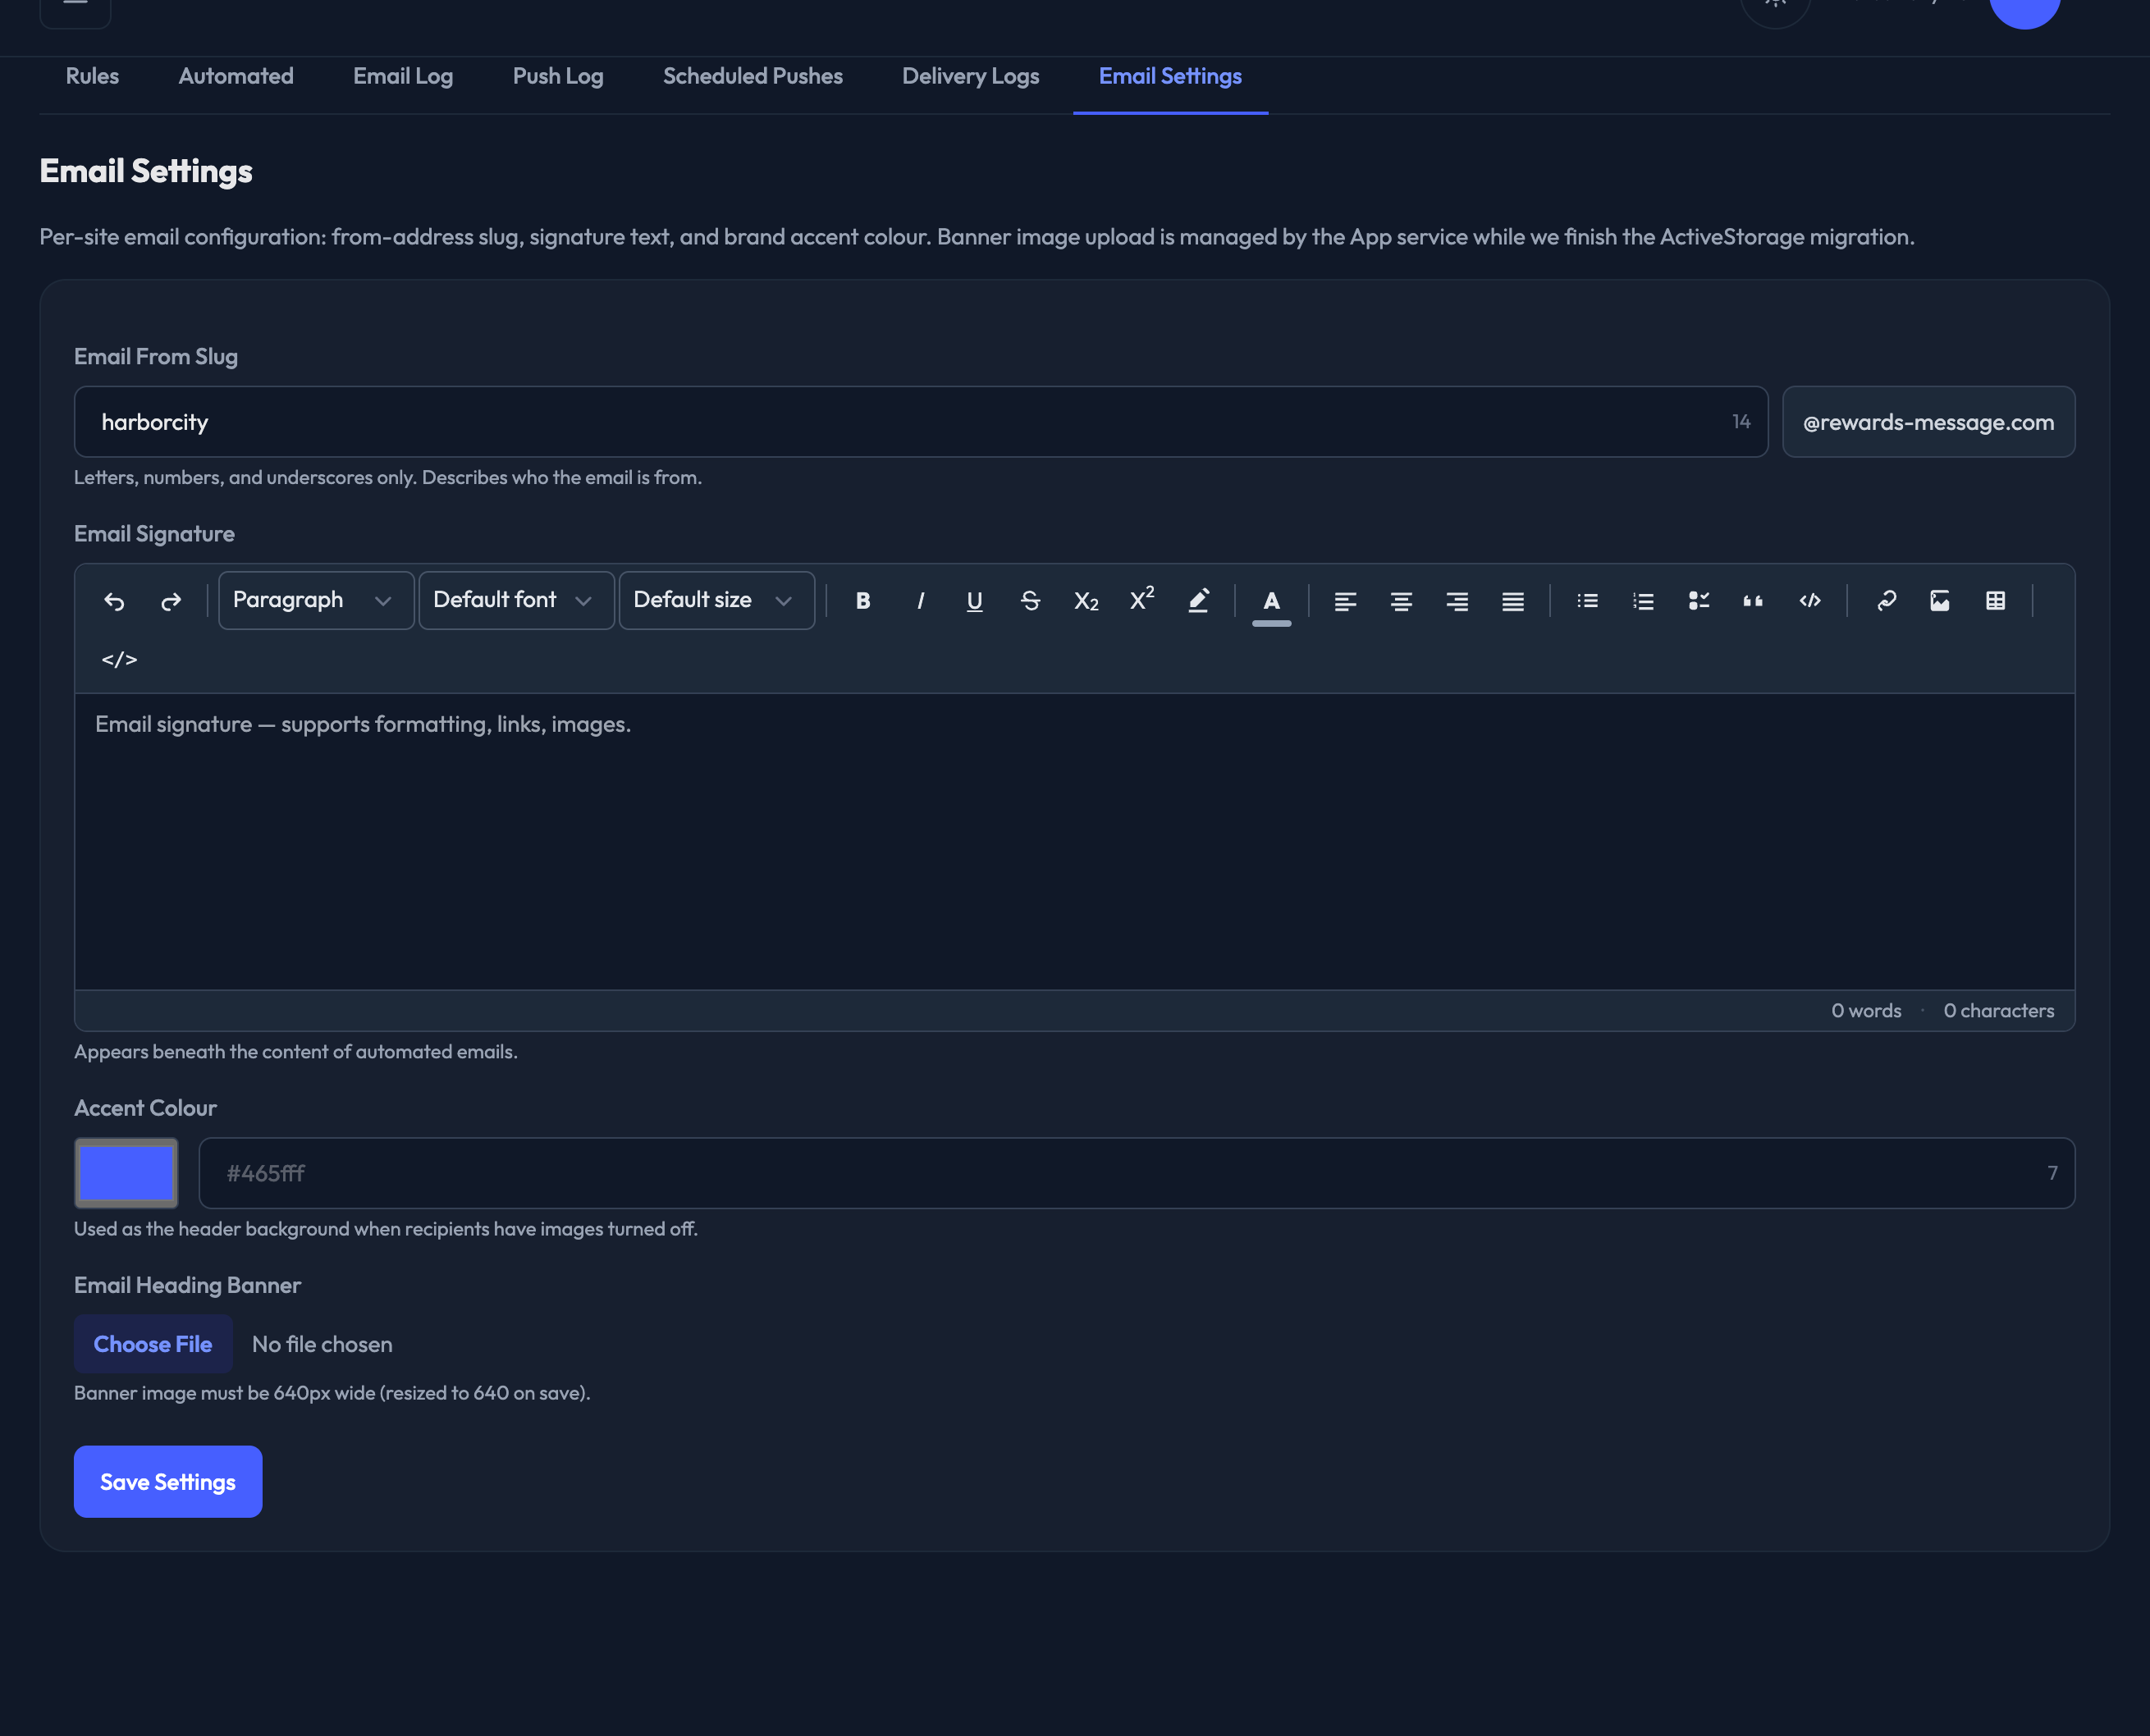Insert a numbered list
The height and width of the screenshot is (1736, 2150).
click(x=1643, y=601)
